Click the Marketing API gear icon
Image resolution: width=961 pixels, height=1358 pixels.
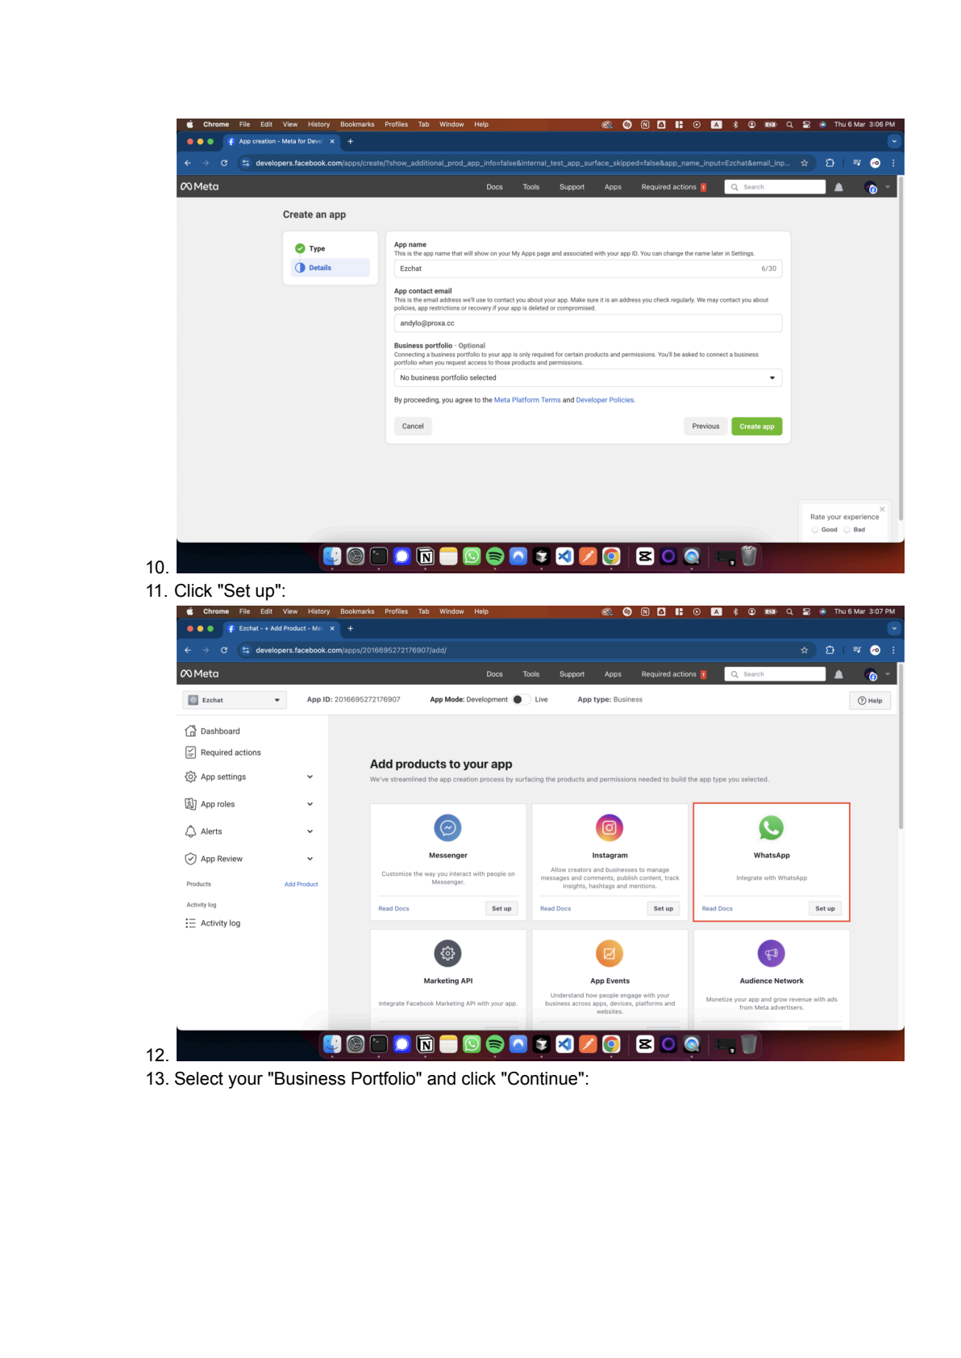(447, 953)
